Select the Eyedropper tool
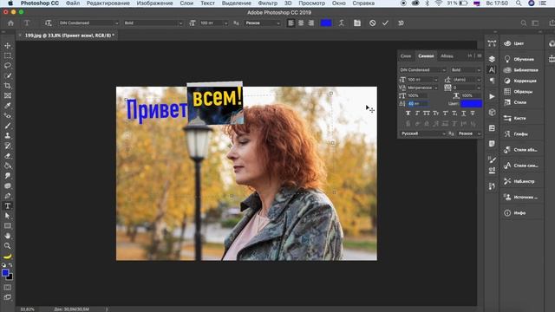Image resolution: width=555 pixels, height=312 pixels. 8,106
